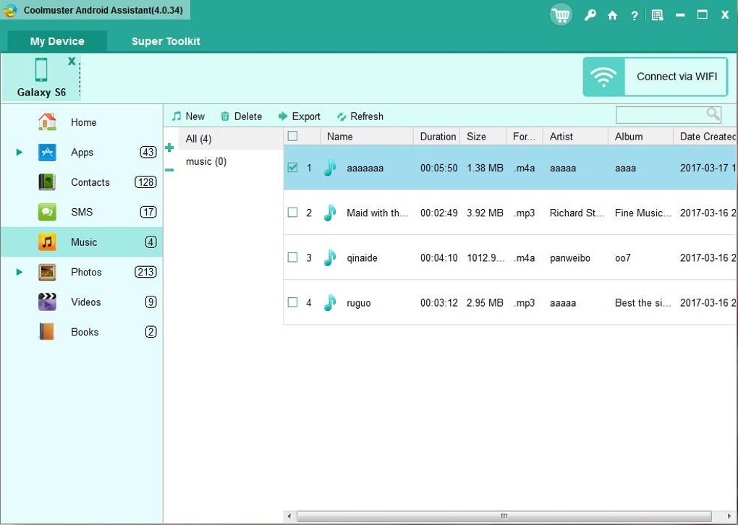Click New to add music

188,116
